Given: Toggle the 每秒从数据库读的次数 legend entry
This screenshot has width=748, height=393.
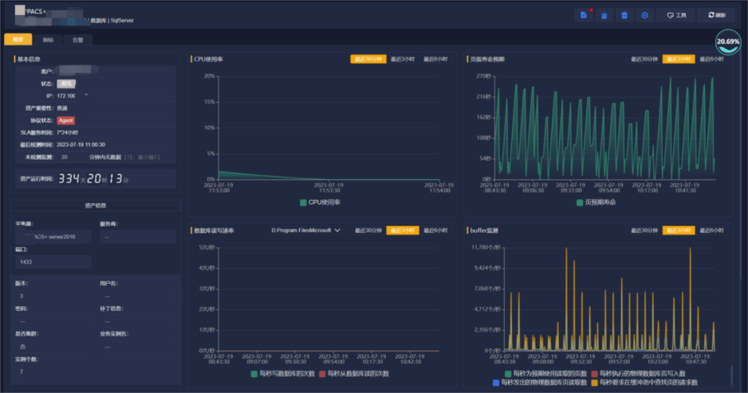Looking at the screenshot, I should (x=353, y=374).
